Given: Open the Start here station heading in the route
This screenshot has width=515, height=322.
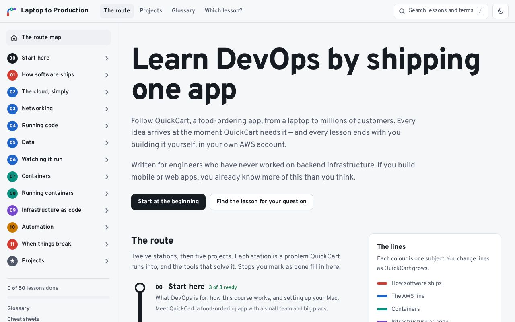Looking at the screenshot, I should click(186, 287).
